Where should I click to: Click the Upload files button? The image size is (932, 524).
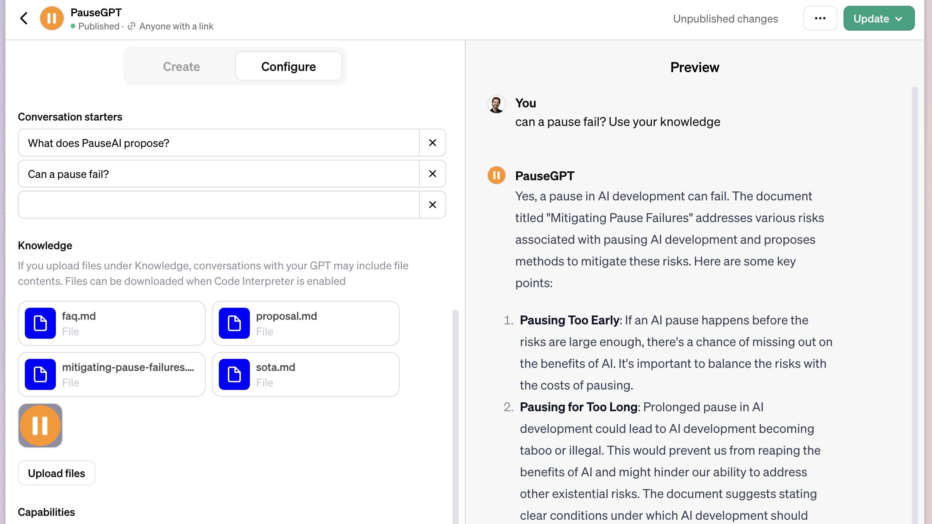pos(57,473)
